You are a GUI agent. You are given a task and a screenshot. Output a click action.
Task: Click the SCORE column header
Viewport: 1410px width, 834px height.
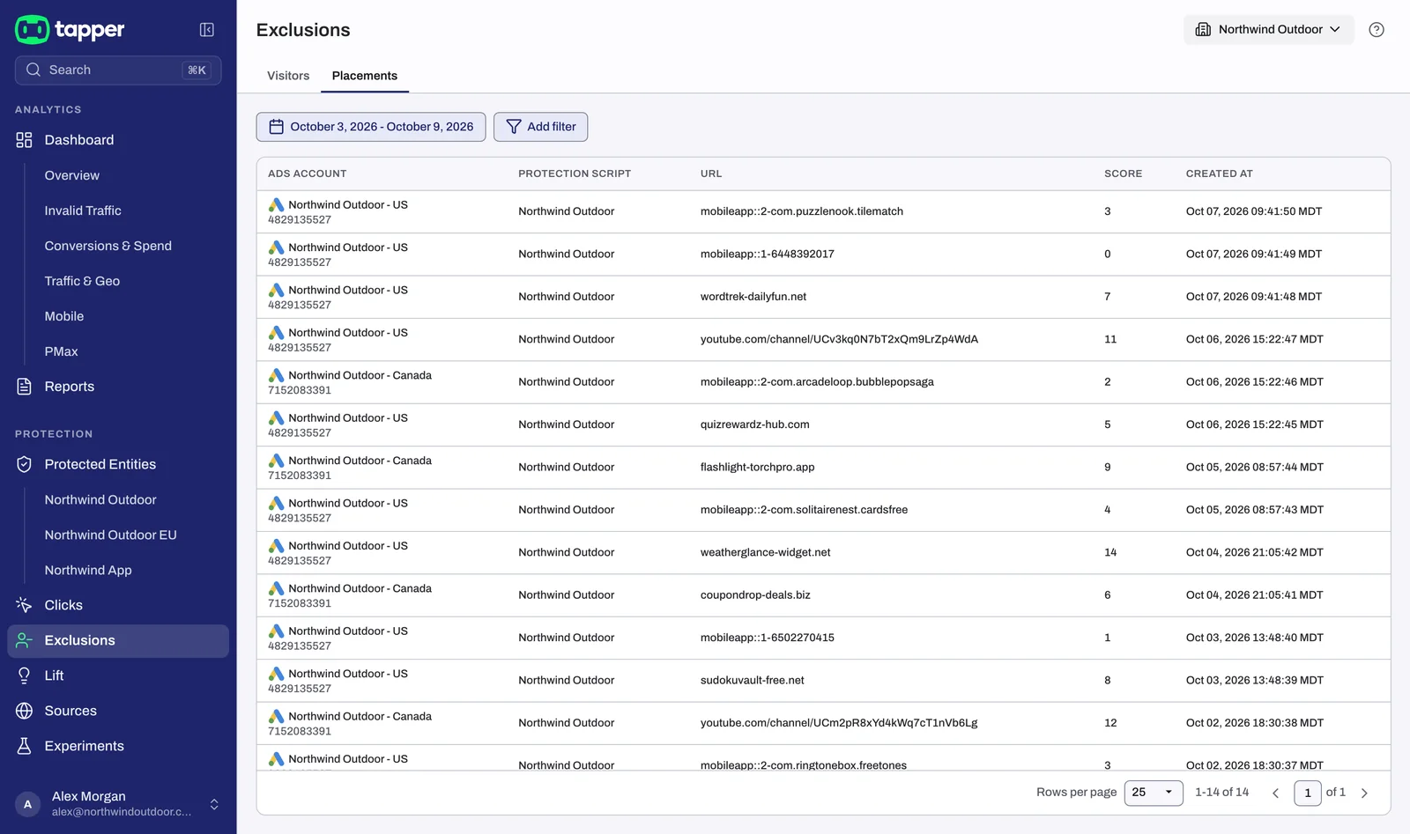pos(1123,173)
